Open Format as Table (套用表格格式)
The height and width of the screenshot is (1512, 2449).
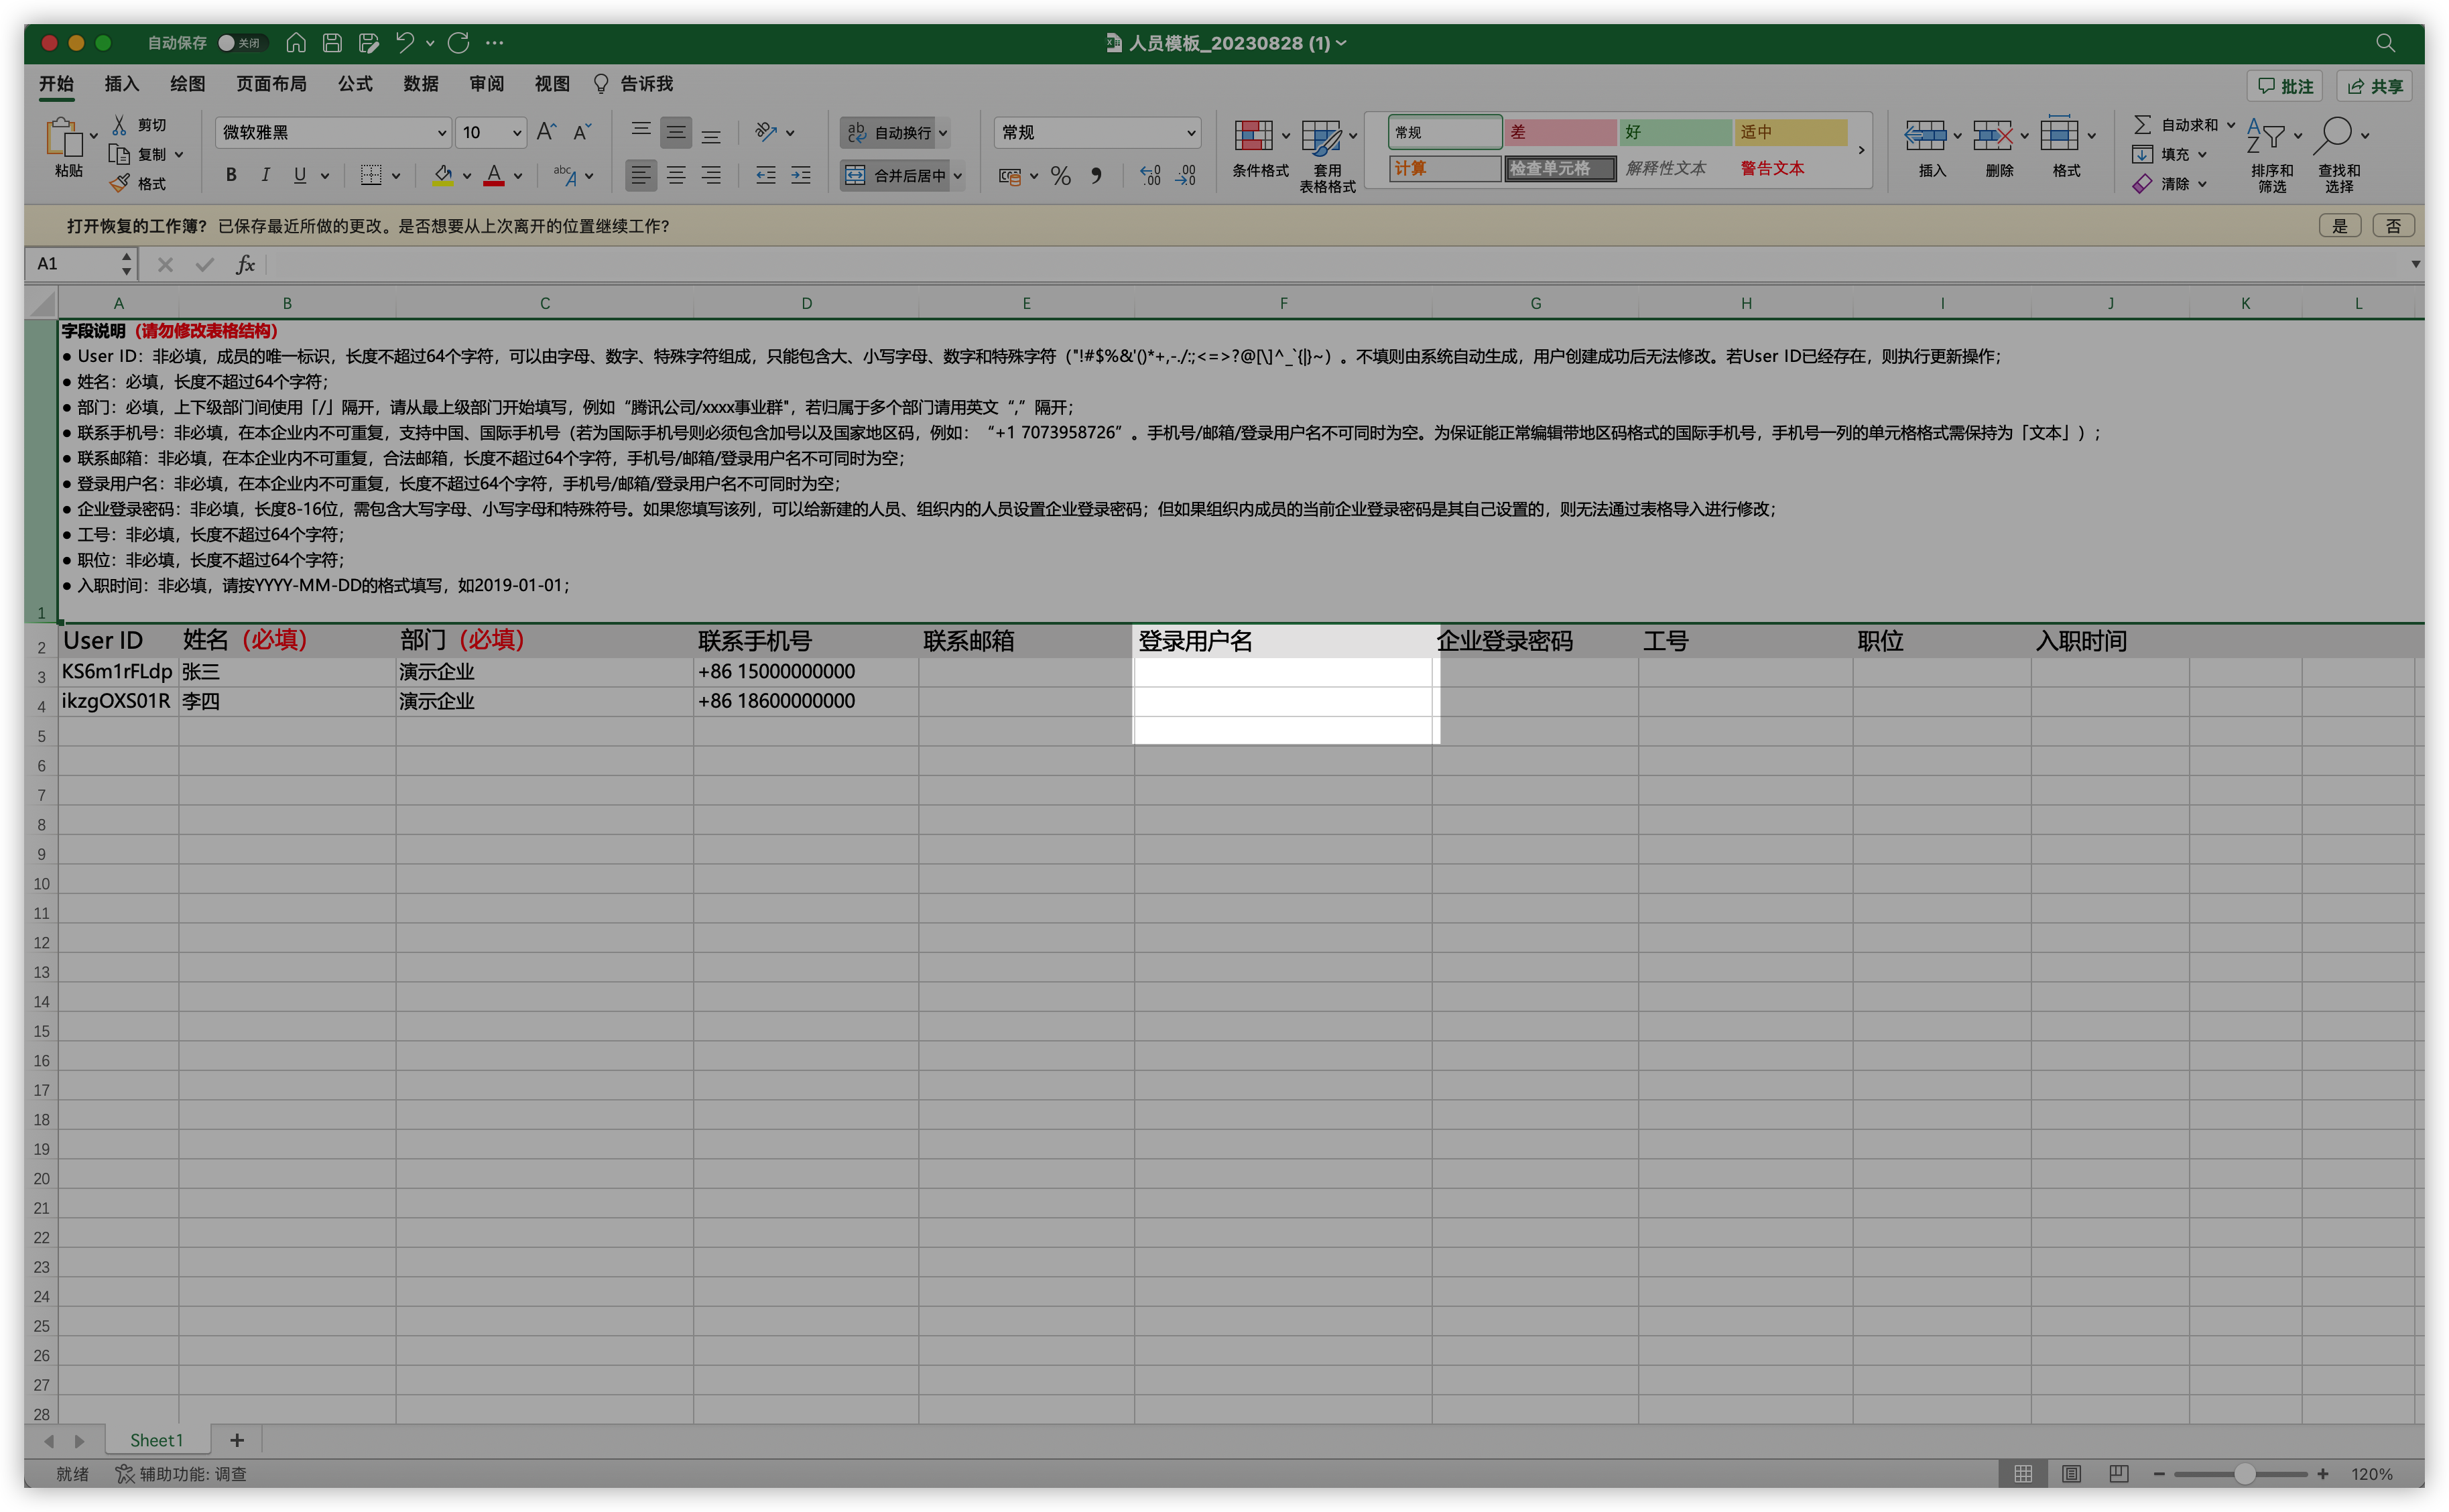point(1328,156)
